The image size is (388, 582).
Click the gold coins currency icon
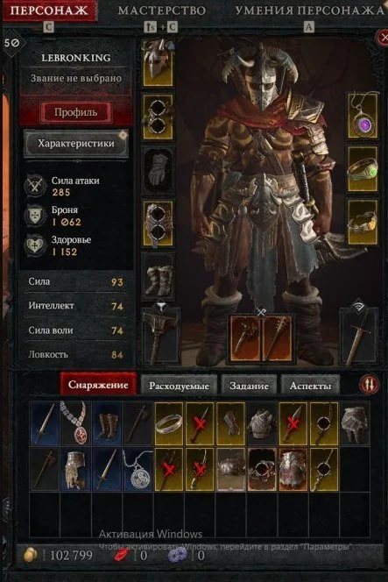31,556
